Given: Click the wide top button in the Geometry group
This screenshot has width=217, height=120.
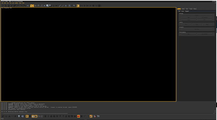Looking at the screenshot, I should coord(197,15).
